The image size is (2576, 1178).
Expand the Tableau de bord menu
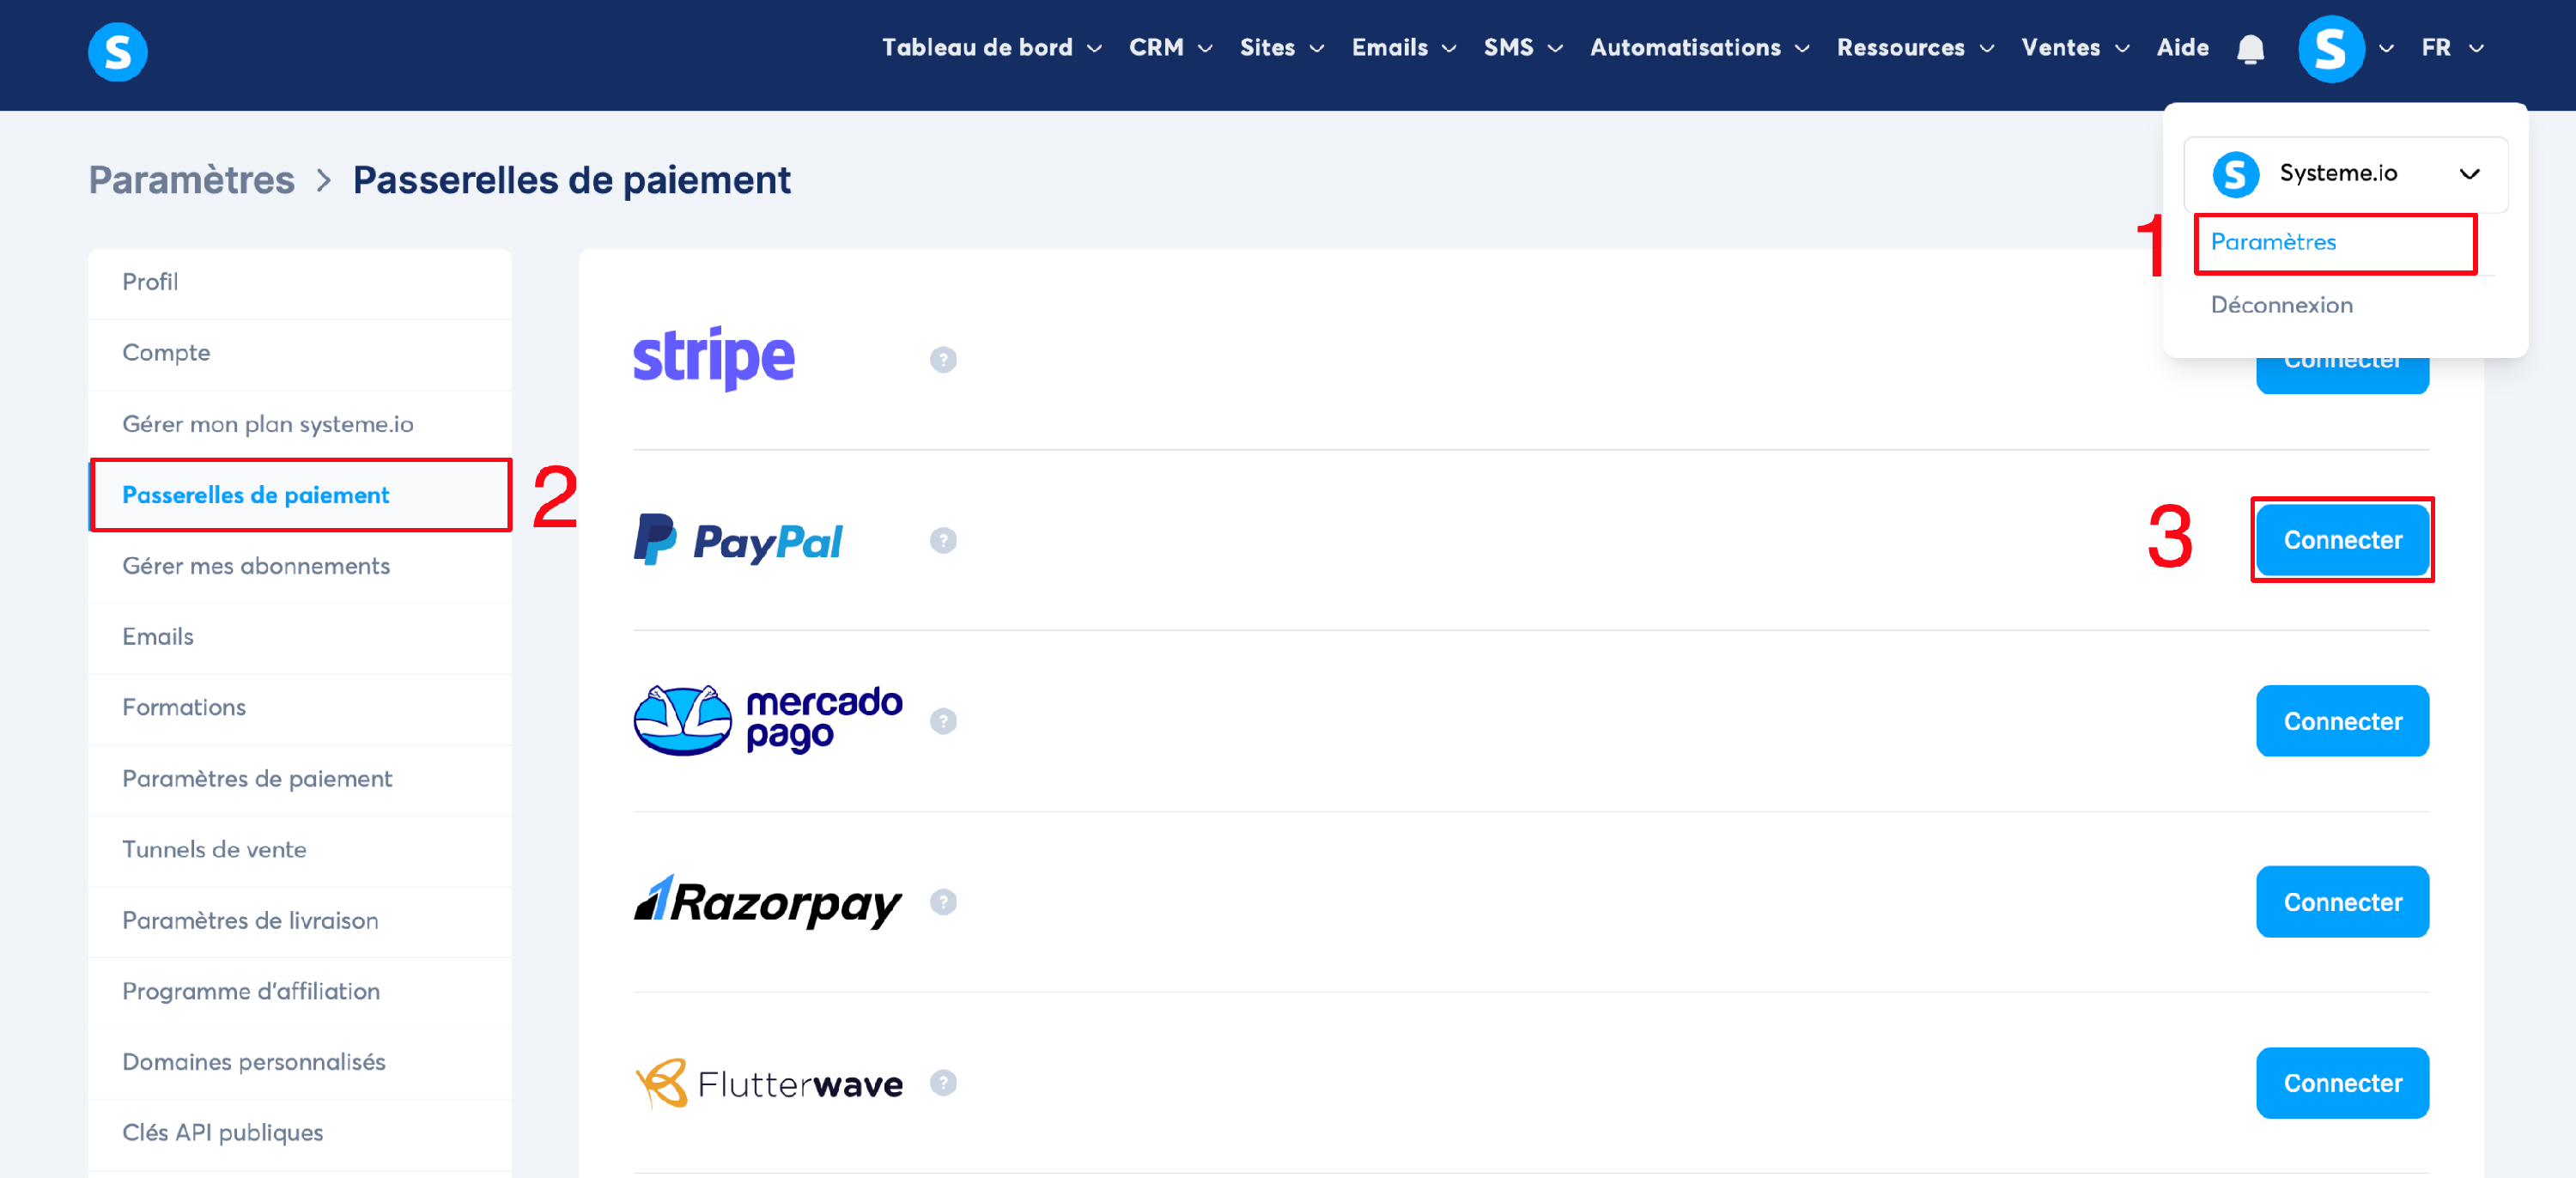coord(990,48)
